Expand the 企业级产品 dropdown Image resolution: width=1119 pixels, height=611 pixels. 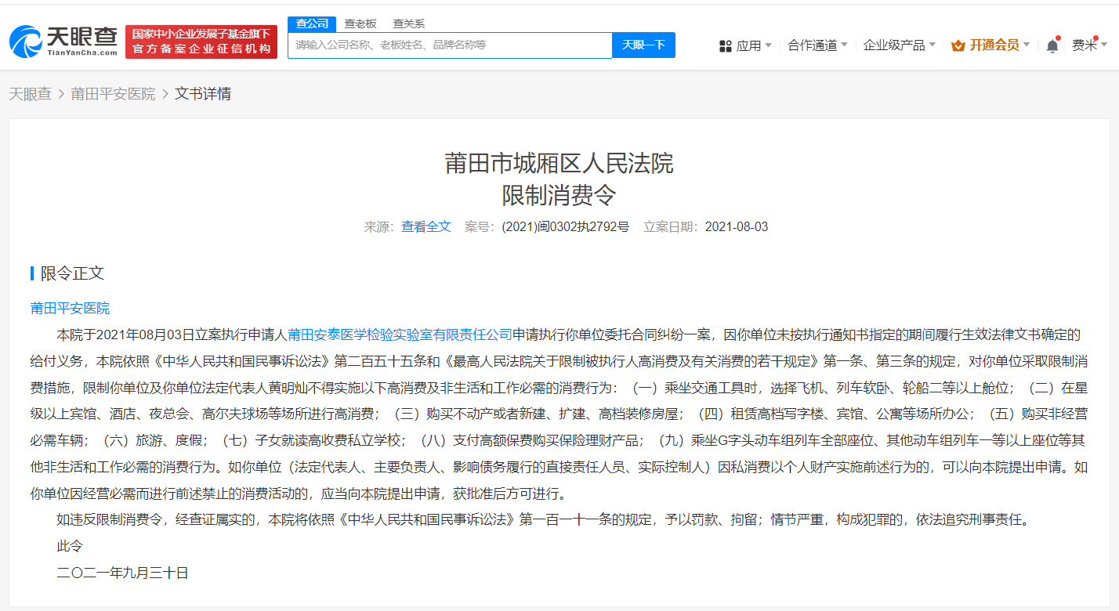click(x=896, y=45)
